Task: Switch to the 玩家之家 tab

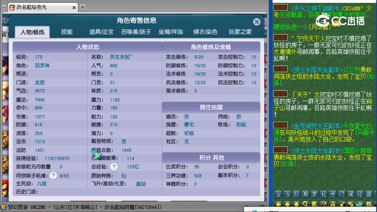Action: tap(240, 32)
